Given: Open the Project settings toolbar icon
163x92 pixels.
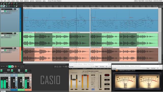Looking at the screenshot, I should [x=9, y=3].
